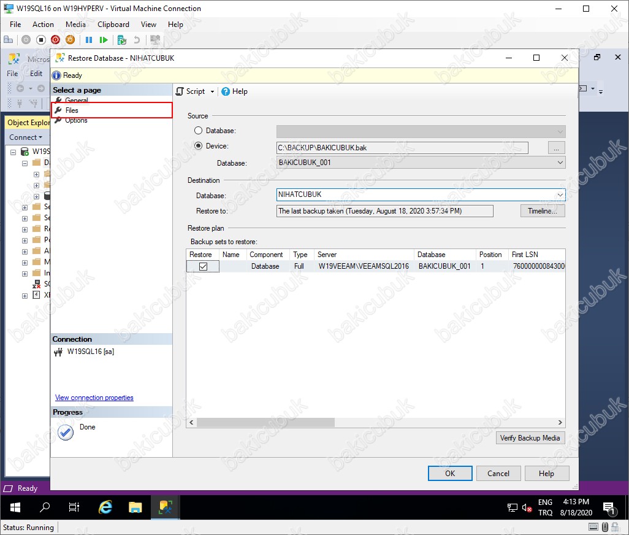Send Ctrl+Alt+Del via VM toolbar icon
The width and height of the screenshot is (629, 535).
pos(8,40)
